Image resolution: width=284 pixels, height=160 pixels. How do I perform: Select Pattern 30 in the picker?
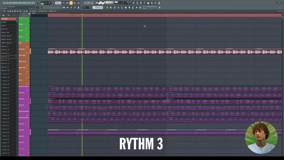[x=8, y=119]
